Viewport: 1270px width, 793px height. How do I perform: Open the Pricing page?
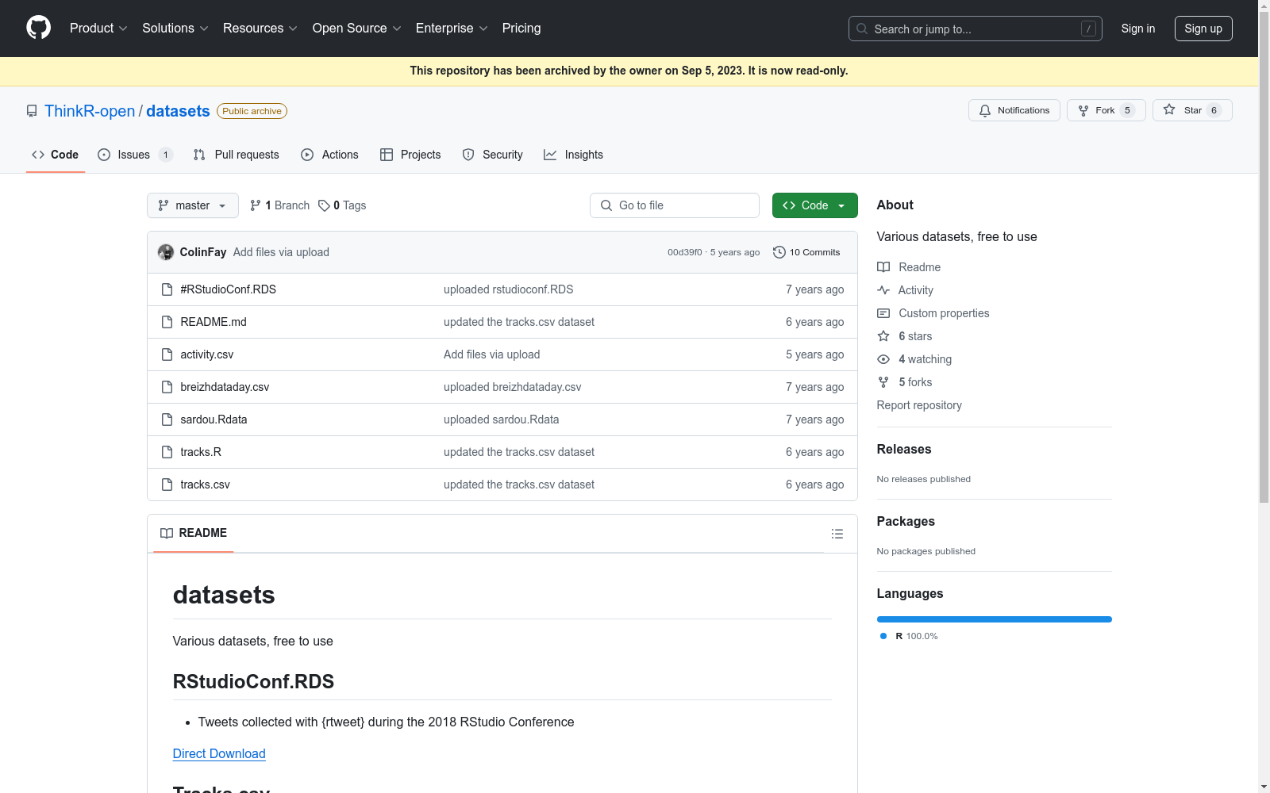pyautogui.click(x=521, y=28)
